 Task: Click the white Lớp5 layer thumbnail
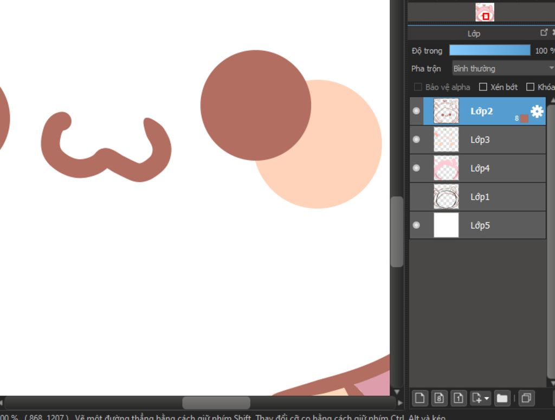point(446,225)
